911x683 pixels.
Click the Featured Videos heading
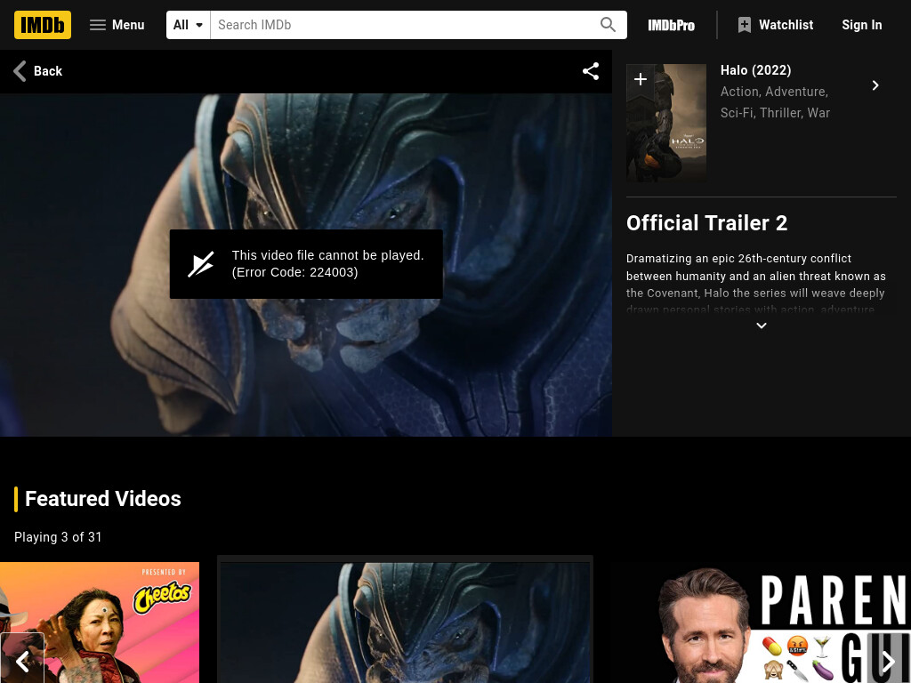[103, 499]
